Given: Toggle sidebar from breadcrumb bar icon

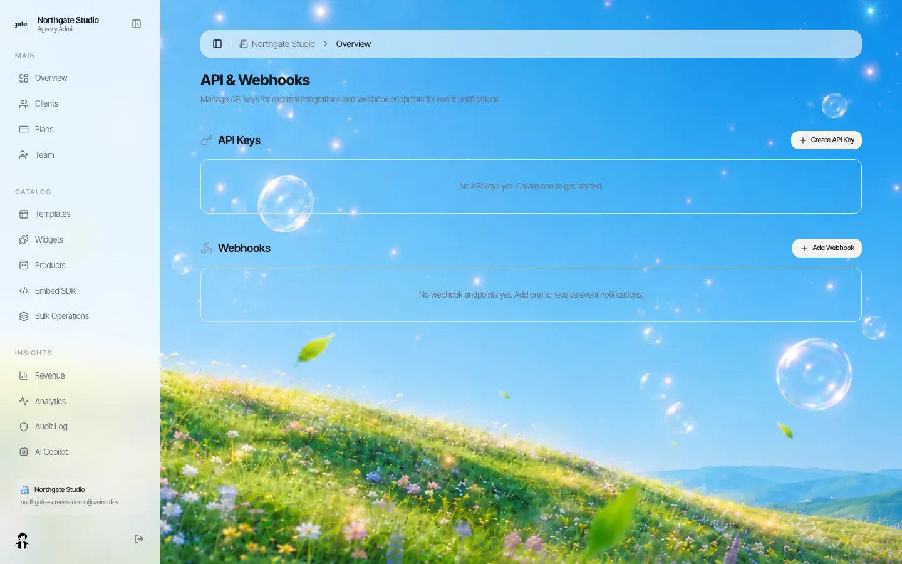Looking at the screenshot, I should tap(217, 44).
